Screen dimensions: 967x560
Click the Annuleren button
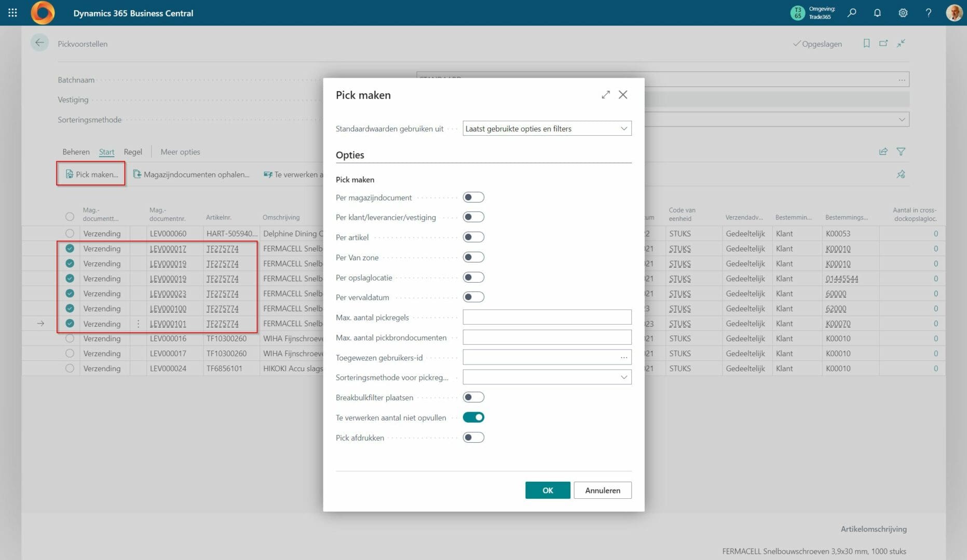coord(603,490)
